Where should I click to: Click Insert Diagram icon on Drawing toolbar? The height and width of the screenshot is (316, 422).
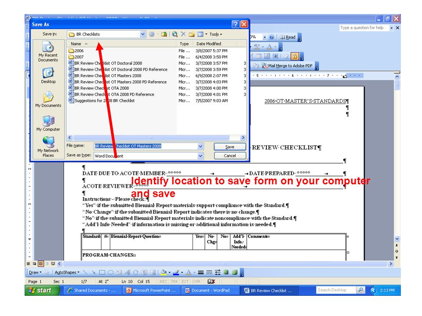tap(136, 272)
